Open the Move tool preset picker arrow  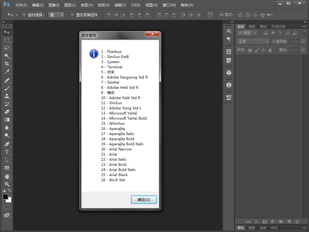click(x=17, y=15)
